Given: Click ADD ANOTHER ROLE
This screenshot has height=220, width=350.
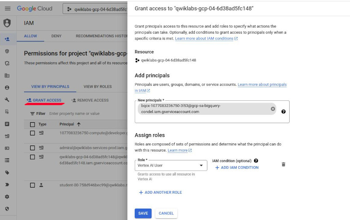Looking at the screenshot, I should click(160, 192).
